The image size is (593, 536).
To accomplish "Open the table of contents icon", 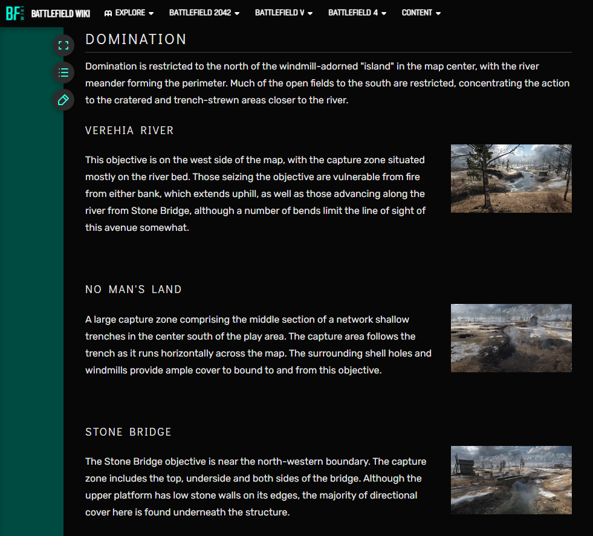I will 63,73.
